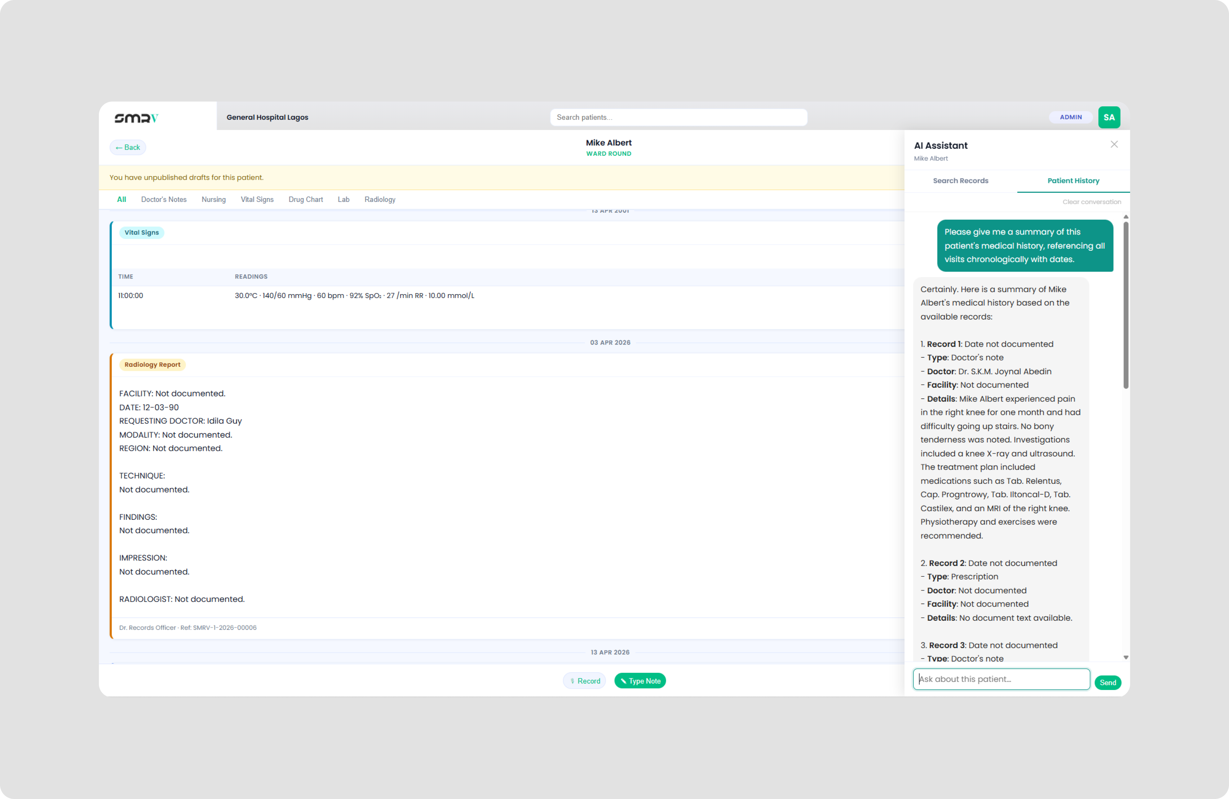
Task: Click the back arrow next to Back
Action: click(119, 147)
